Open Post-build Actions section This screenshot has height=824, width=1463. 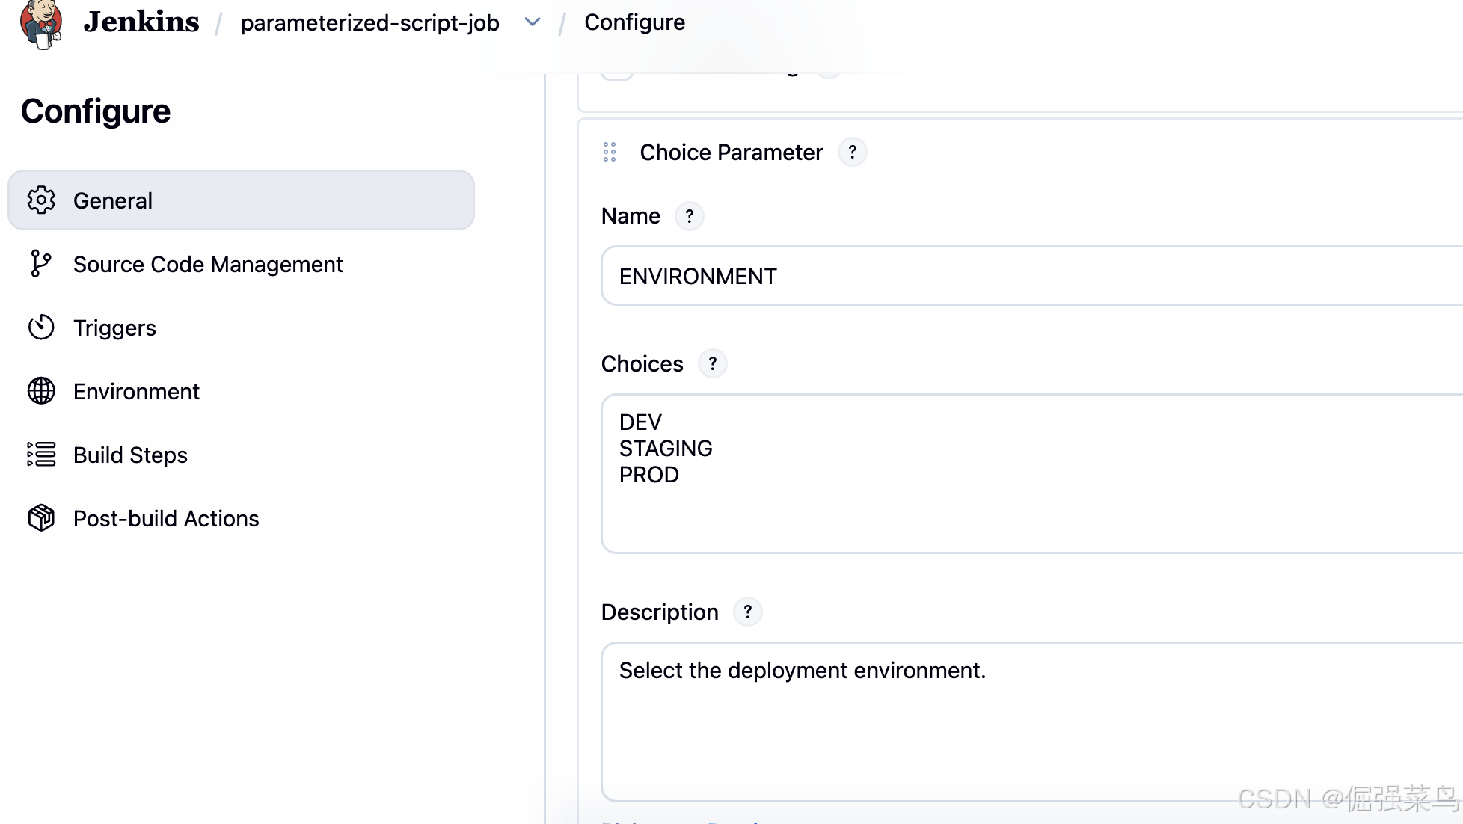tap(166, 518)
